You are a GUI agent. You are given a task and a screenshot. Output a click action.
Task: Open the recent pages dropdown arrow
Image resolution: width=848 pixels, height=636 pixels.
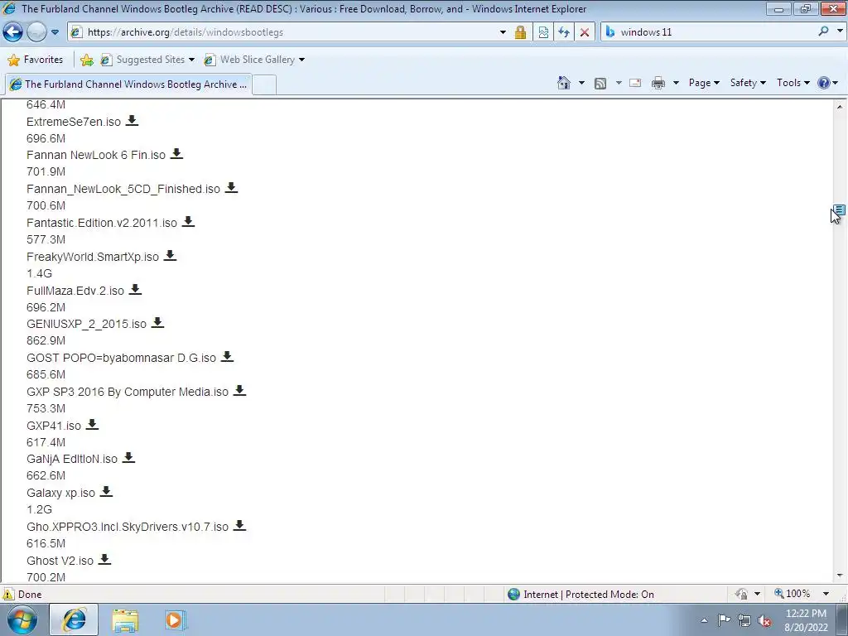(55, 32)
